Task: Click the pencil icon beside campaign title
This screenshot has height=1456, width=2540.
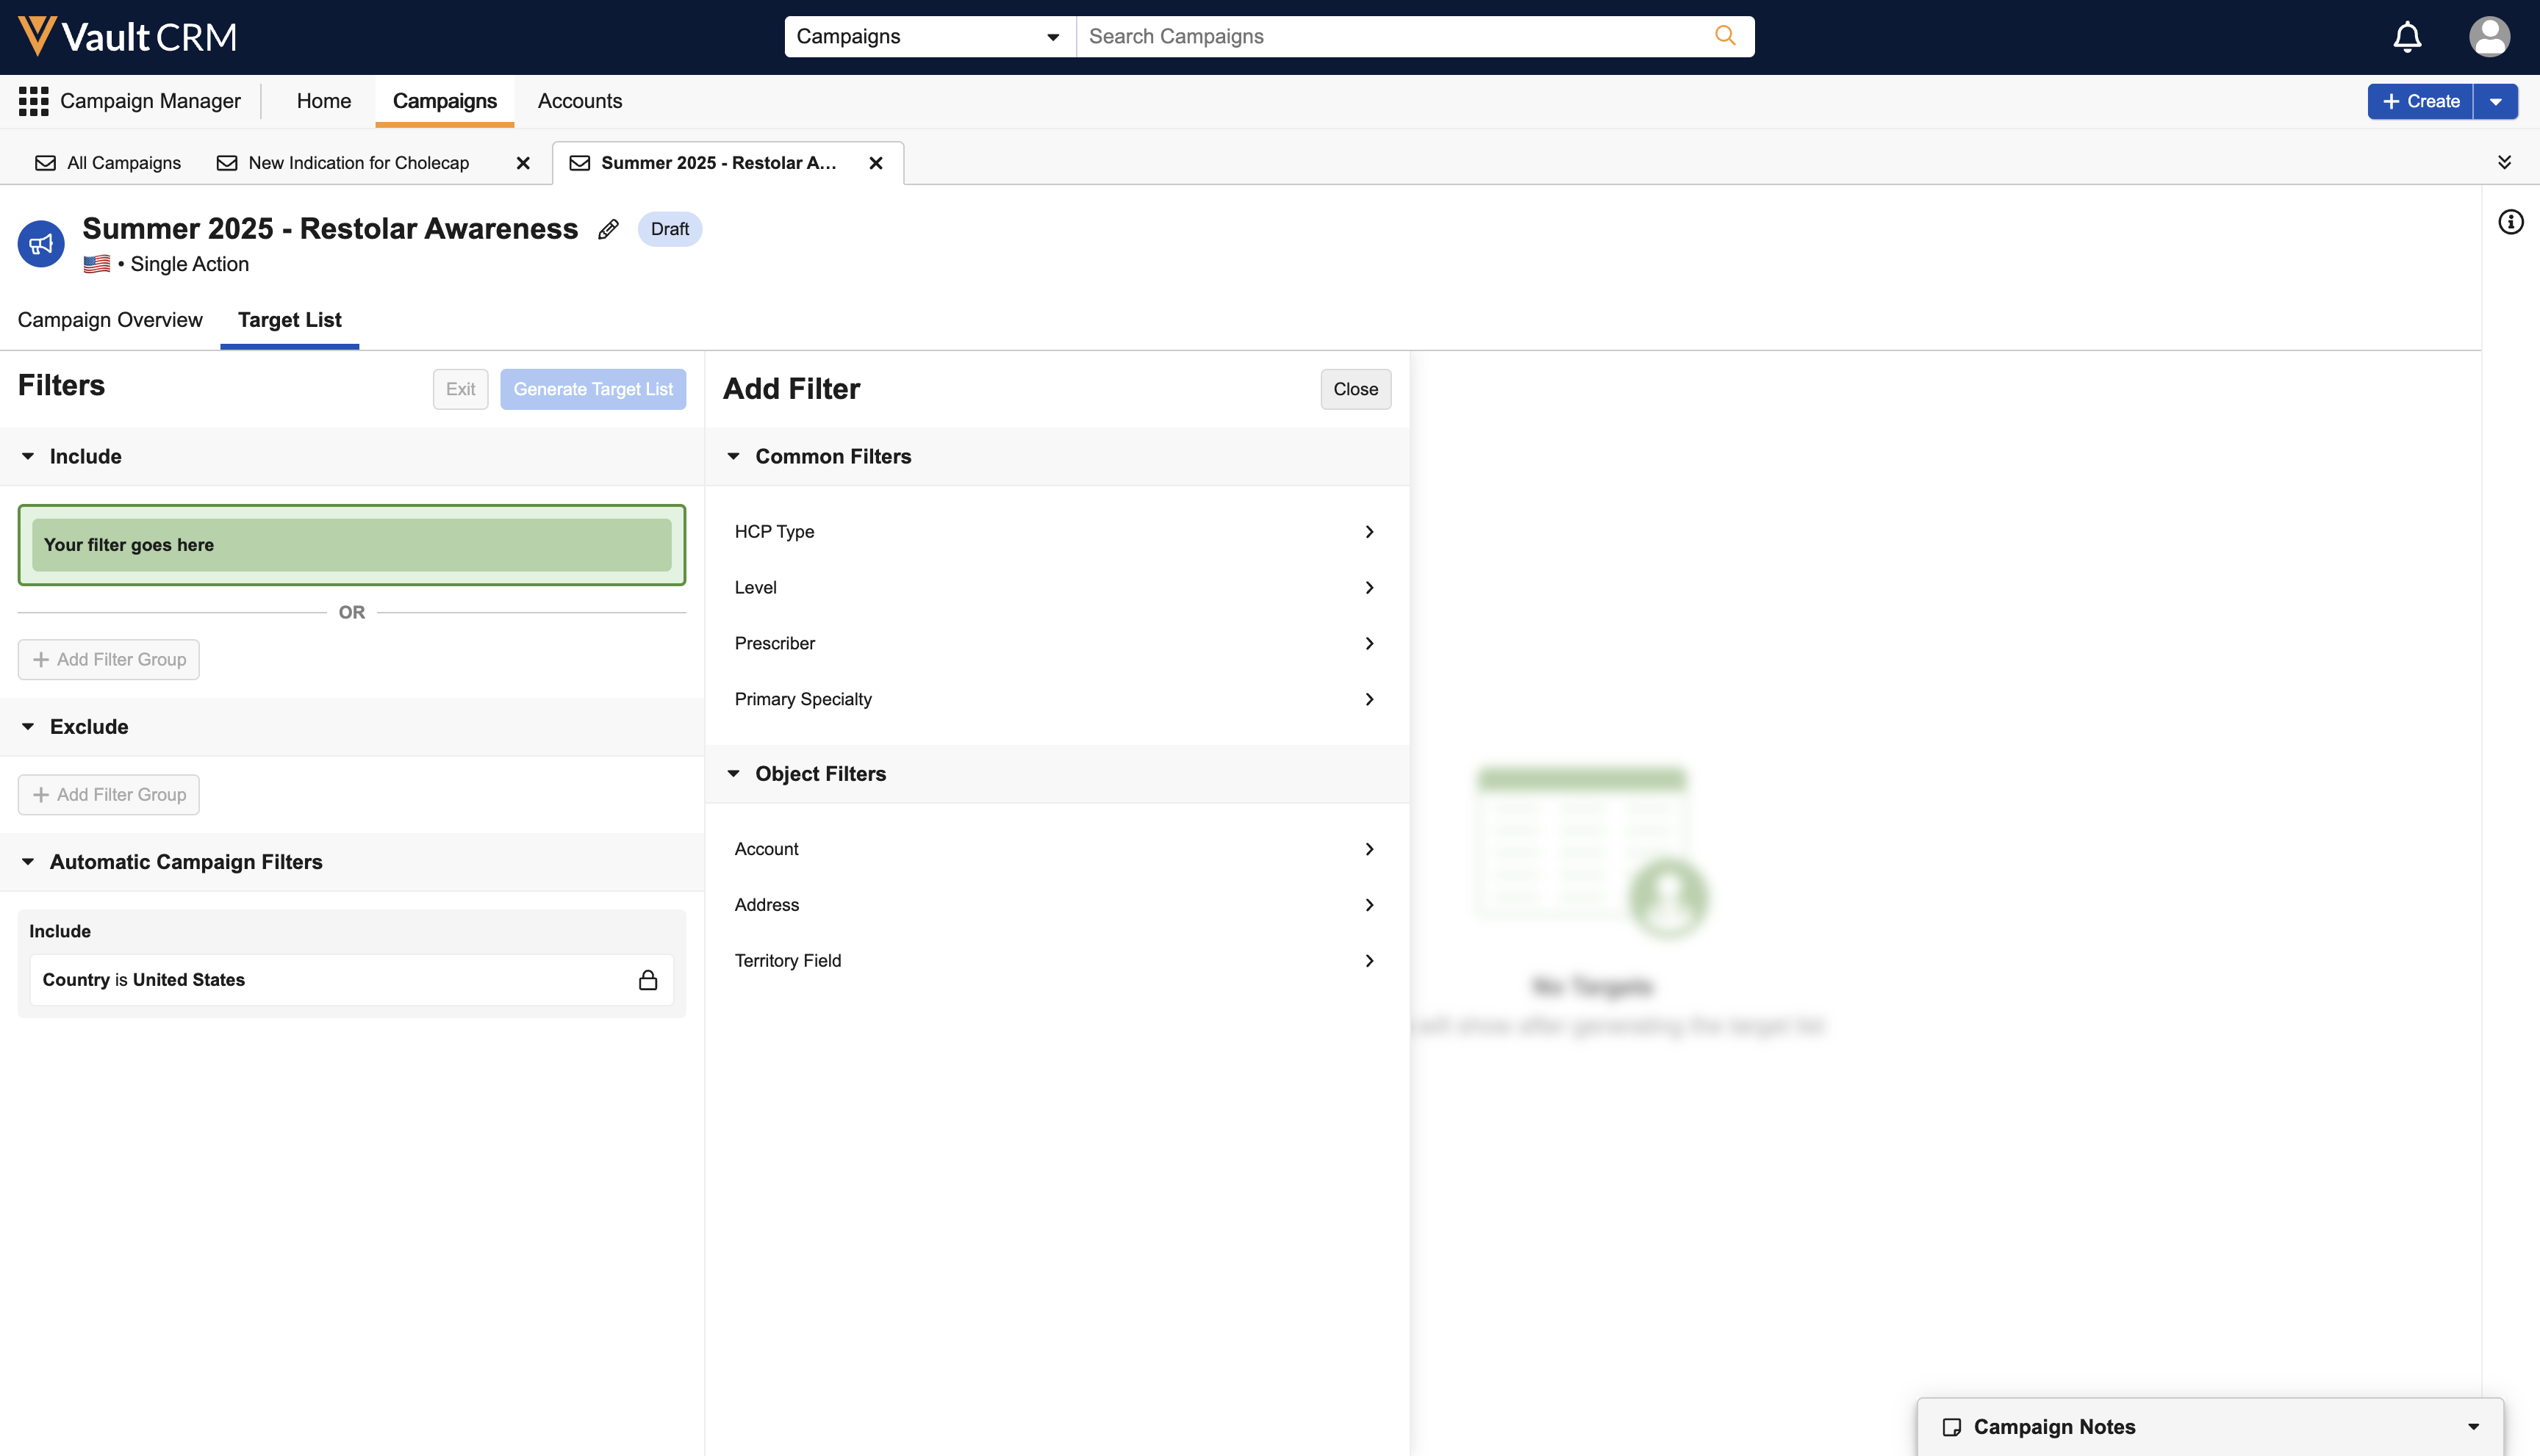Action: (x=609, y=229)
